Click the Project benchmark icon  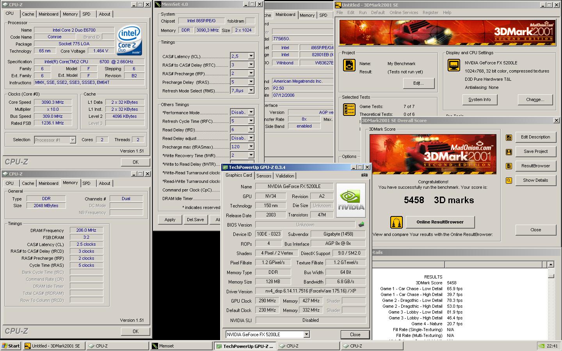point(349,65)
